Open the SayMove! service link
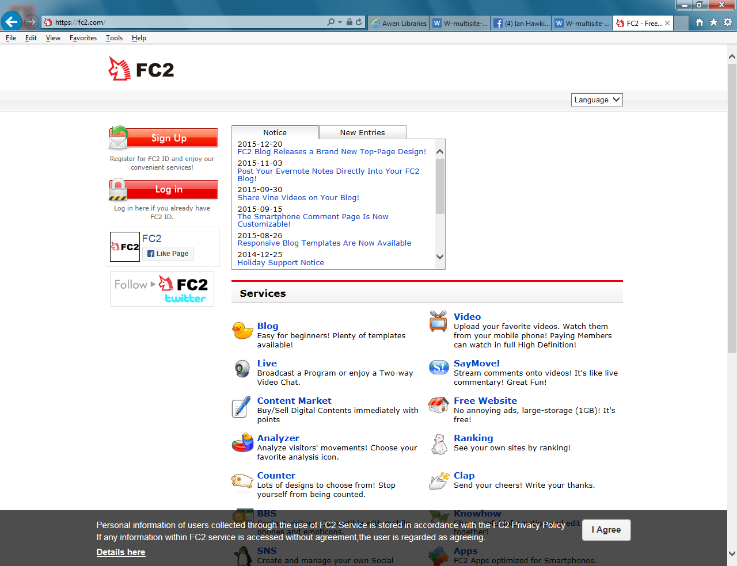This screenshot has height=566, width=737. pyautogui.click(x=477, y=364)
